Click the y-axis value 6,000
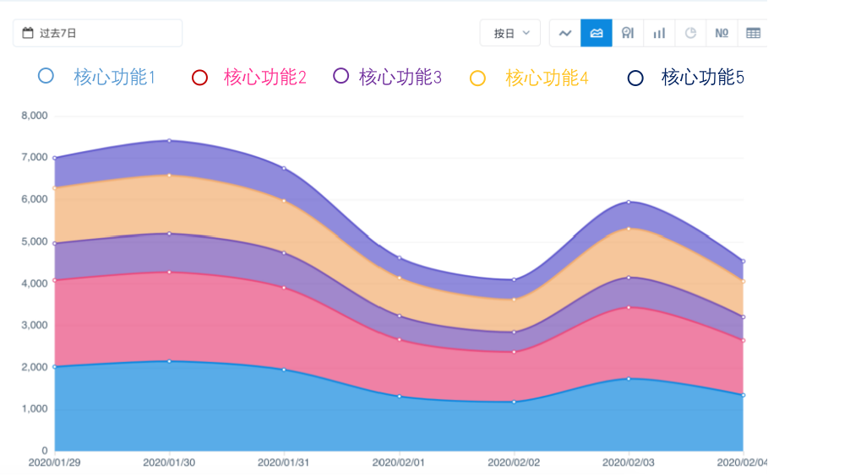 (35, 199)
